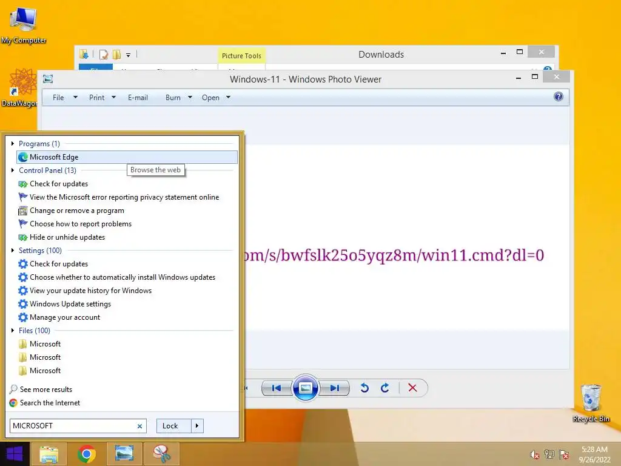Click the Windows Start button
The image size is (621, 466).
[15, 454]
